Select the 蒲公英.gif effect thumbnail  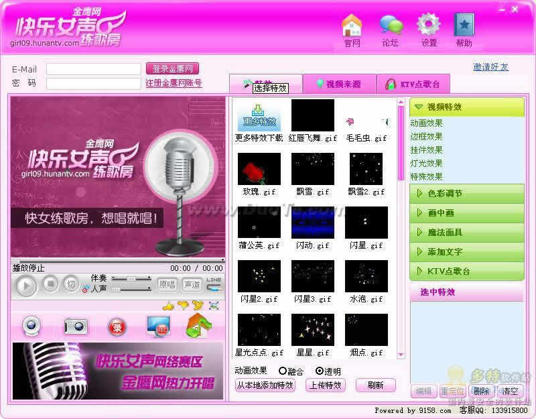pos(259,223)
